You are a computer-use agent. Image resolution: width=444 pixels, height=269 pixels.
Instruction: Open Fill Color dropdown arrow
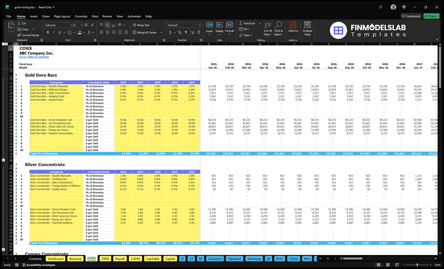(83, 32)
